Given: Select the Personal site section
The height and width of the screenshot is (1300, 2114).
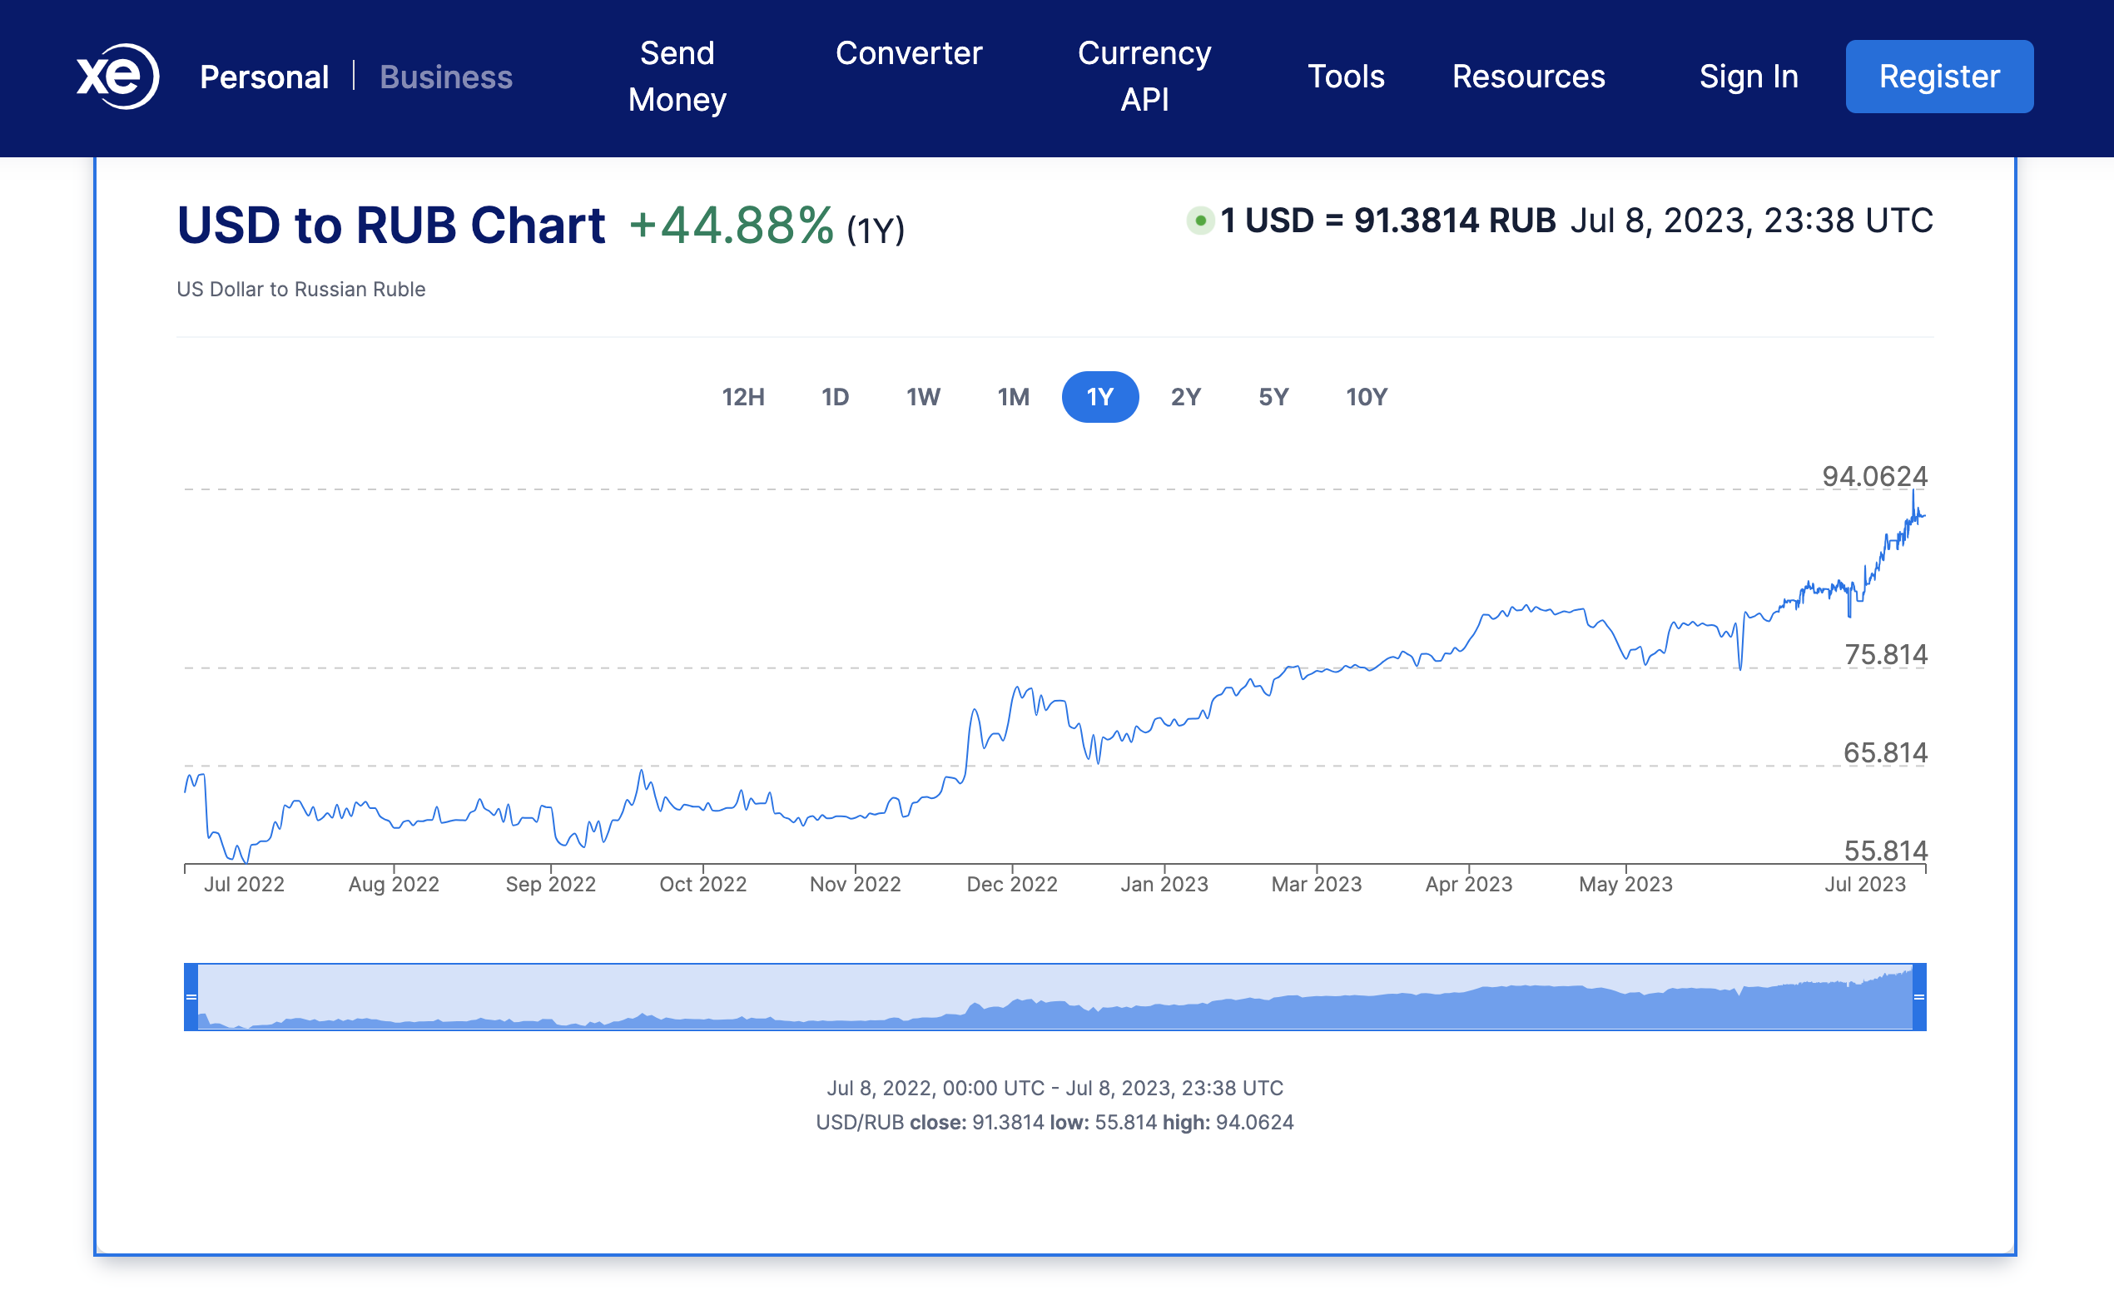Looking at the screenshot, I should point(264,77).
